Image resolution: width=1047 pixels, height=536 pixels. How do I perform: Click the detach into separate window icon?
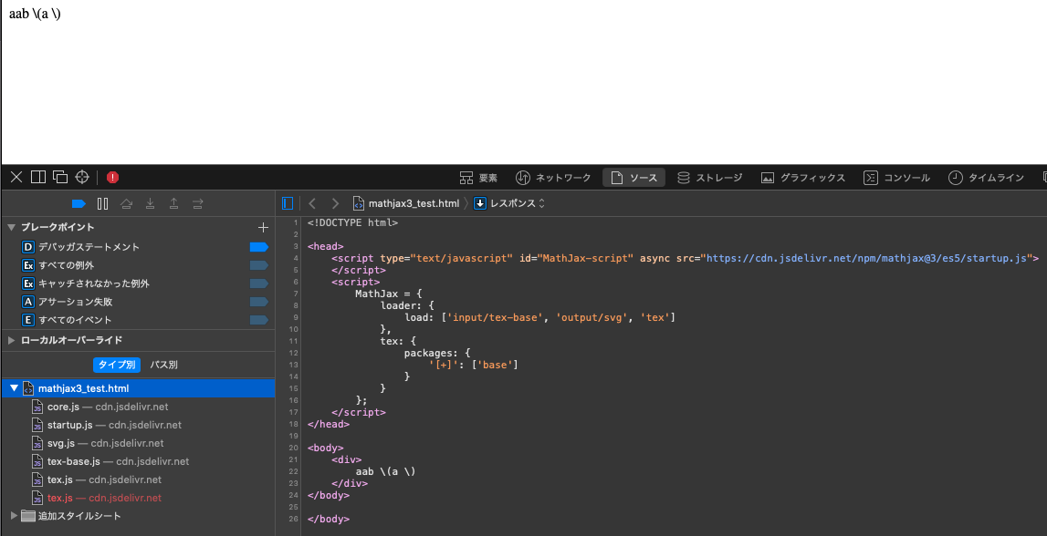click(60, 177)
